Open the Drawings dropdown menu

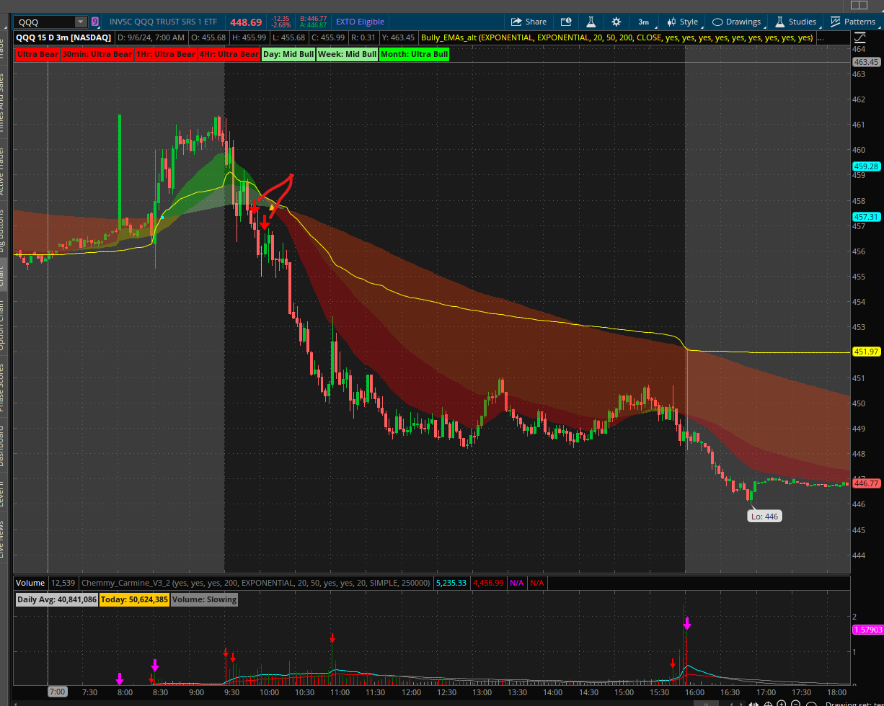(735, 22)
